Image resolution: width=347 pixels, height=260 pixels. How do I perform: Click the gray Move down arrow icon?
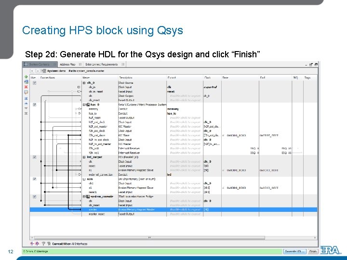pyautogui.click(x=26, y=108)
